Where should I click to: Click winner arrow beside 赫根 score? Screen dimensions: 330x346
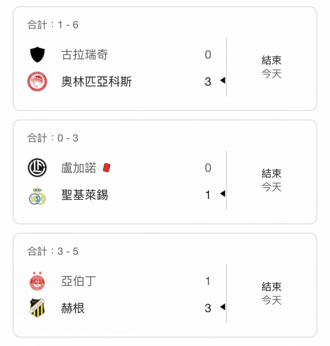[223, 307]
